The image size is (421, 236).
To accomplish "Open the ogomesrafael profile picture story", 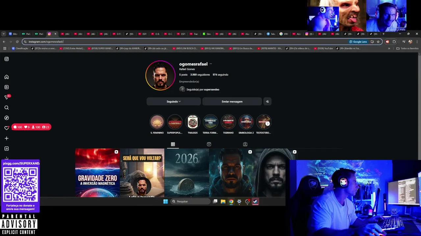I will [161, 75].
